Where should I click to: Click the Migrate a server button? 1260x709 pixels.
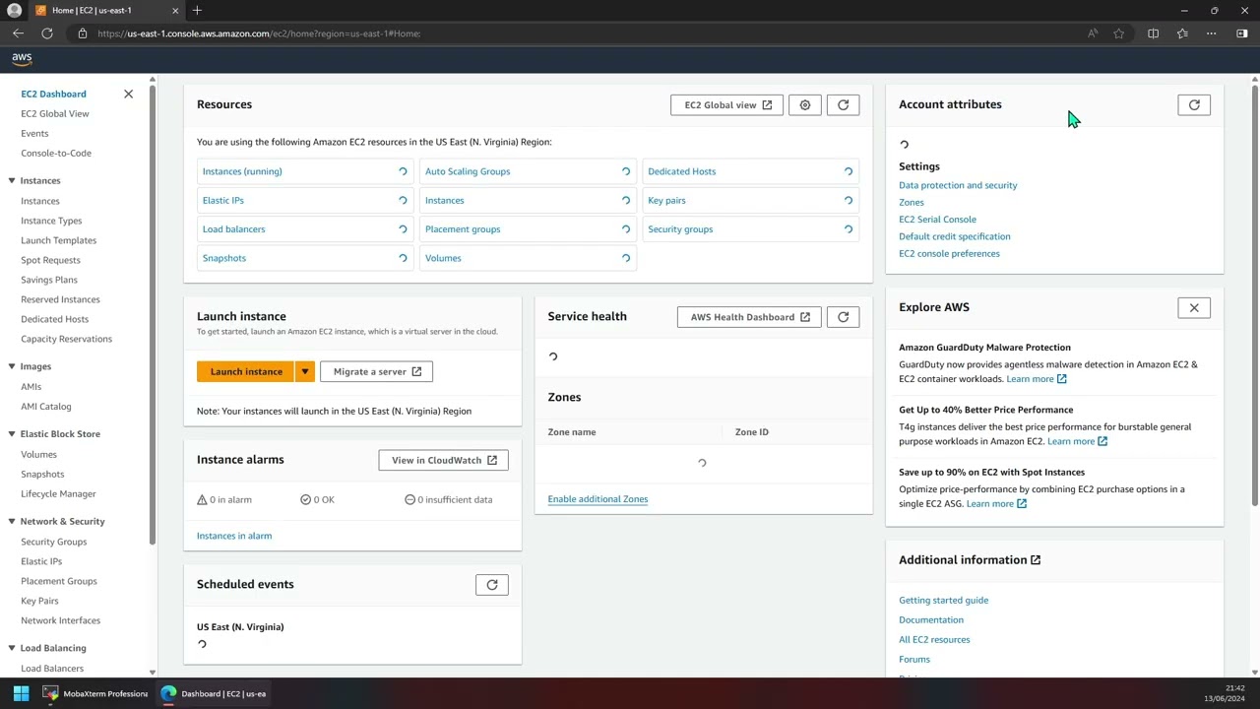pyautogui.click(x=376, y=371)
